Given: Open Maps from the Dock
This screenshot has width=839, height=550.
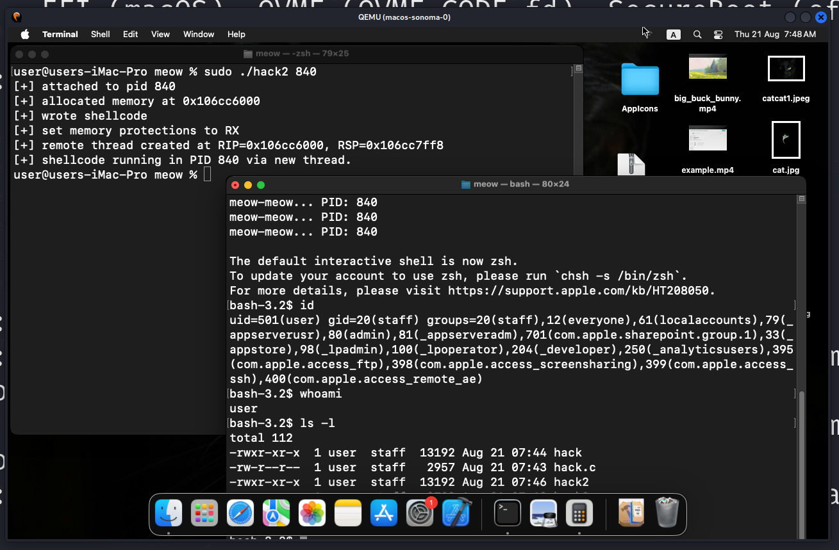Looking at the screenshot, I should pyautogui.click(x=276, y=514).
